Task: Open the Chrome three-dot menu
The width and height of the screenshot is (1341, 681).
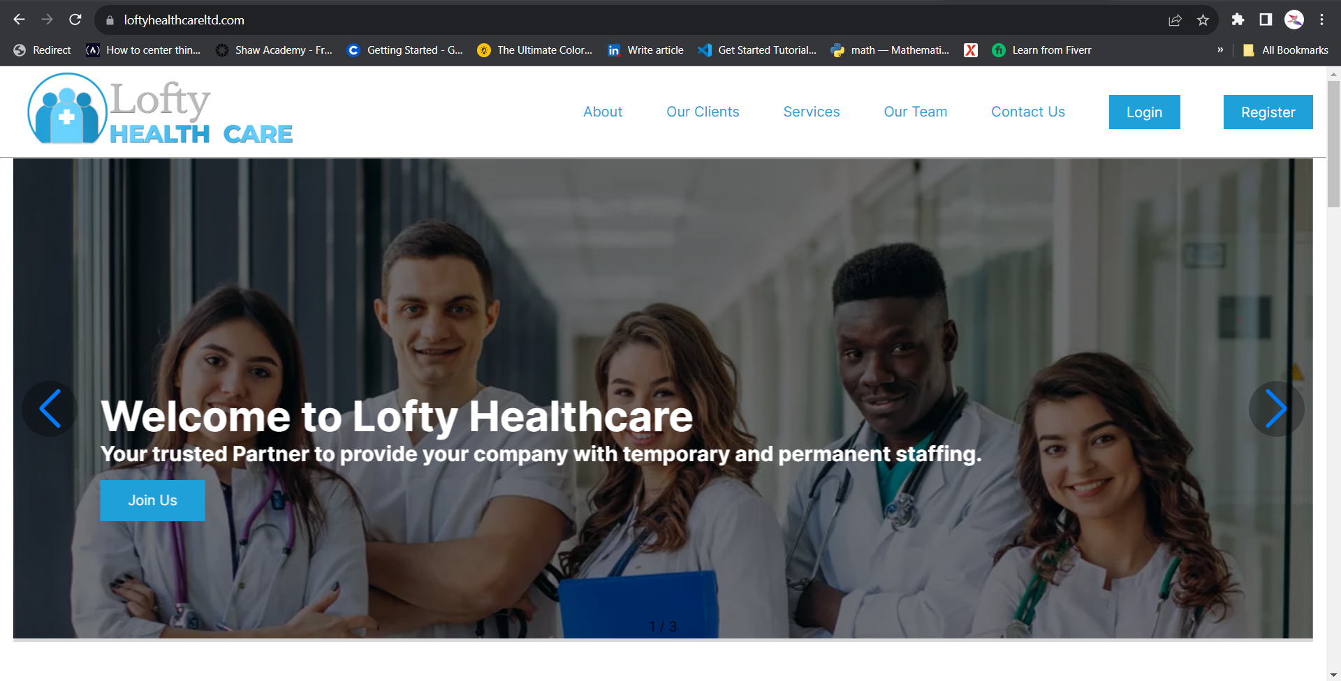Action: 1321,20
